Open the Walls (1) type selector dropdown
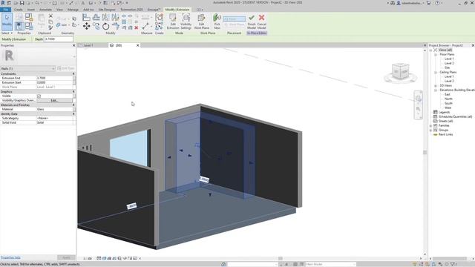The image size is (475, 267). (28, 68)
